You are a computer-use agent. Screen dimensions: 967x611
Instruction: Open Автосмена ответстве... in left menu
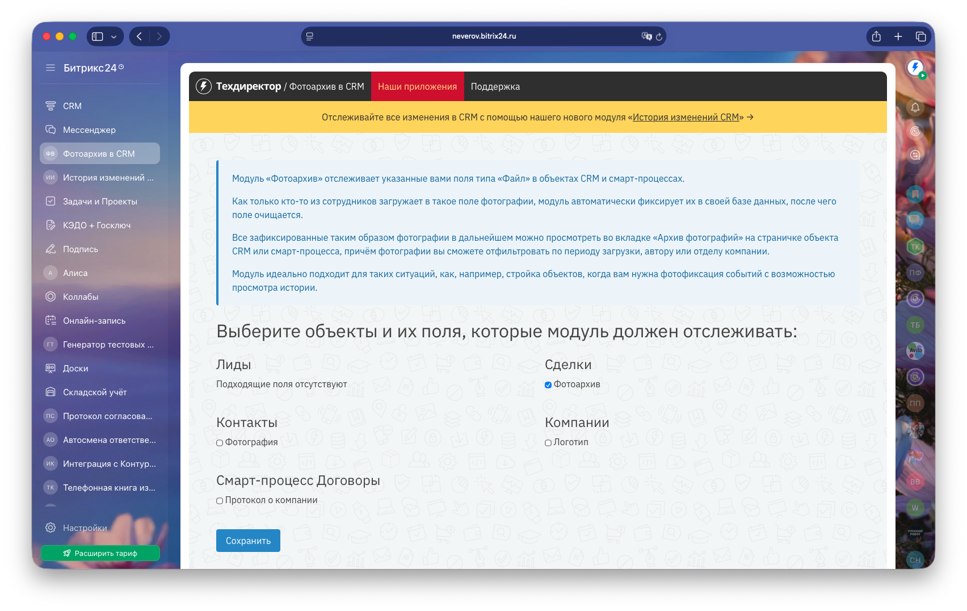100,440
